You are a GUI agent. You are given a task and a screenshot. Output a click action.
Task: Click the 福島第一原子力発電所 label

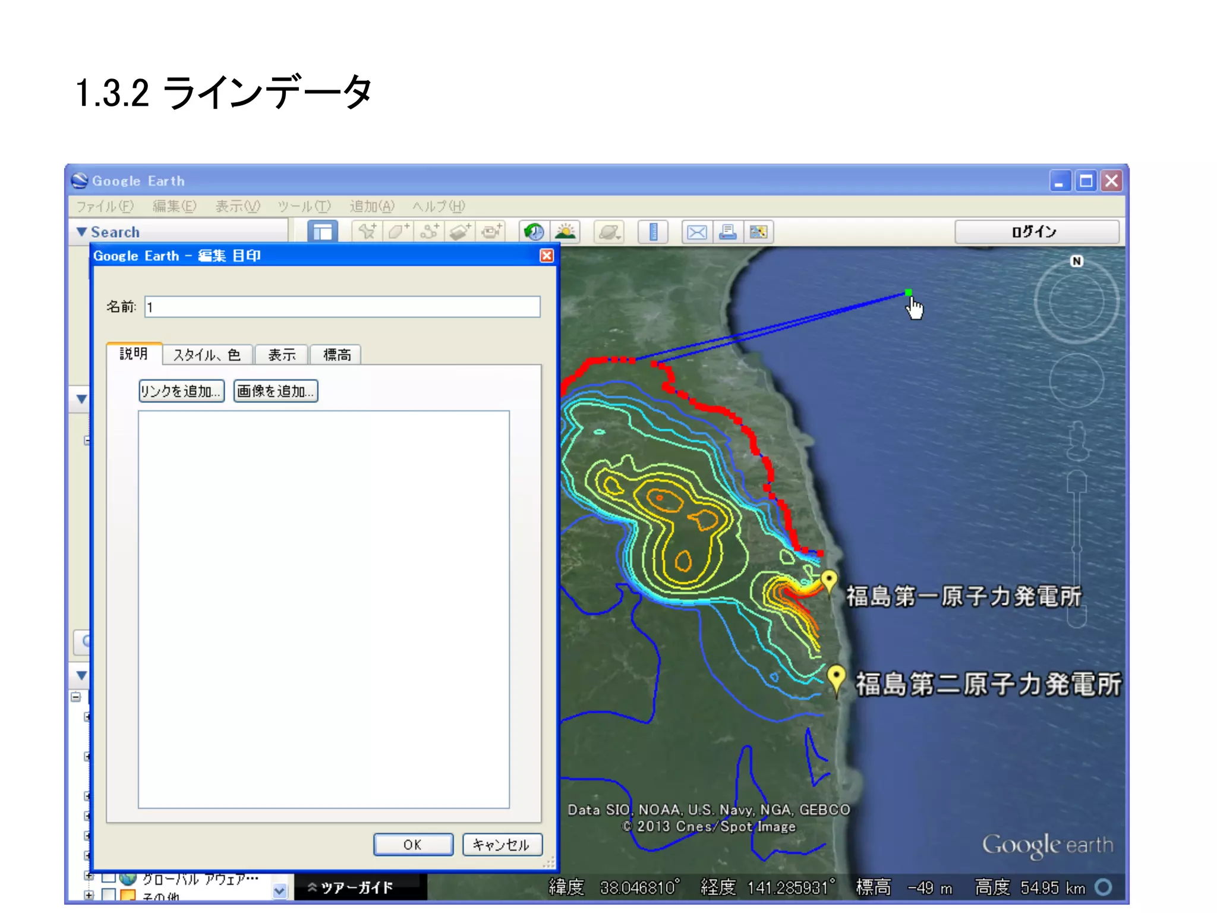click(x=963, y=596)
